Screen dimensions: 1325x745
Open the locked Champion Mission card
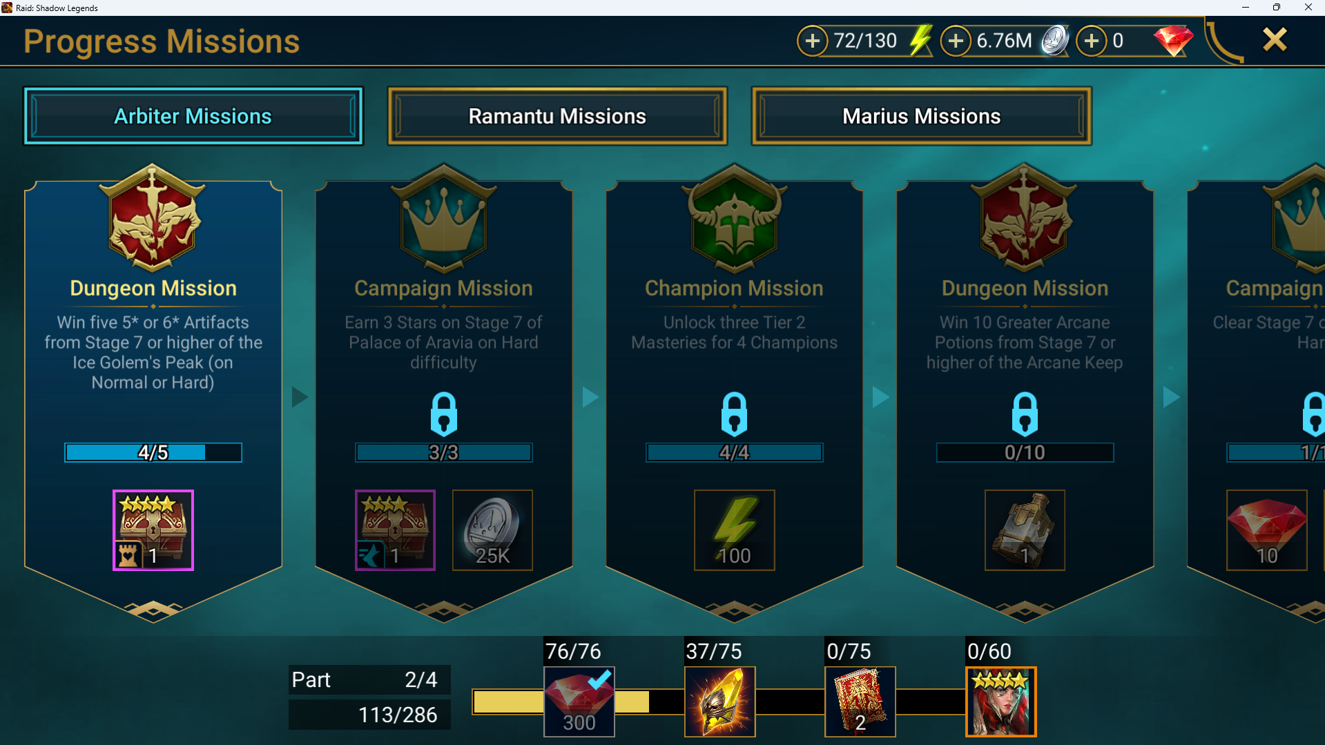click(734, 394)
